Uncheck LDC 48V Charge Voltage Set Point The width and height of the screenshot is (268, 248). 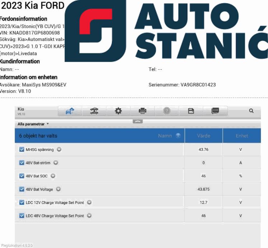(22, 216)
